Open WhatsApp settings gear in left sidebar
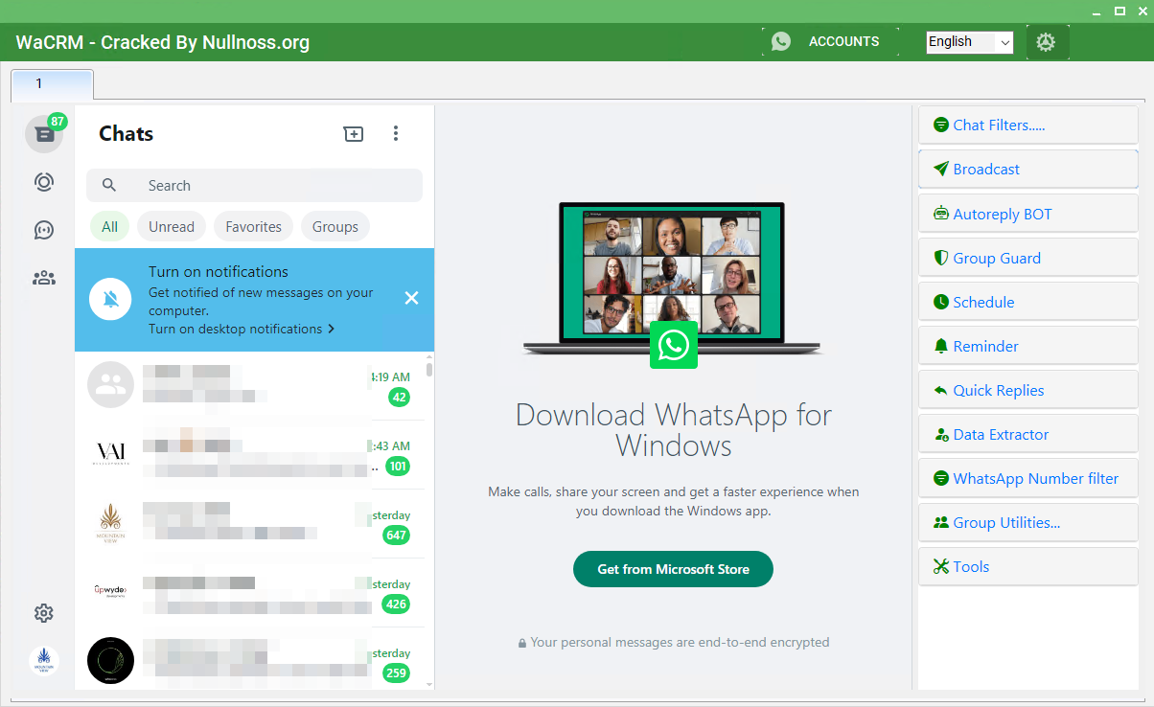 point(44,613)
